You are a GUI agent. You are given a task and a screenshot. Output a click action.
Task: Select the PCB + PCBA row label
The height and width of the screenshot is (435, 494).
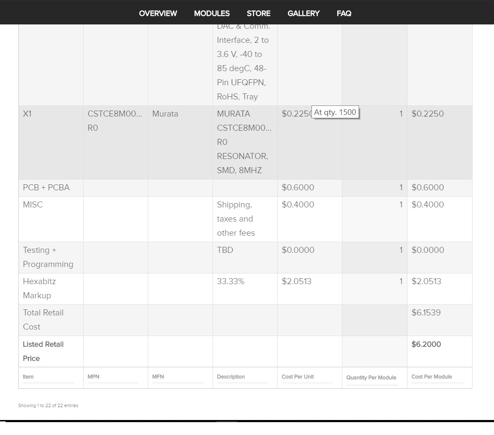pos(46,188)
